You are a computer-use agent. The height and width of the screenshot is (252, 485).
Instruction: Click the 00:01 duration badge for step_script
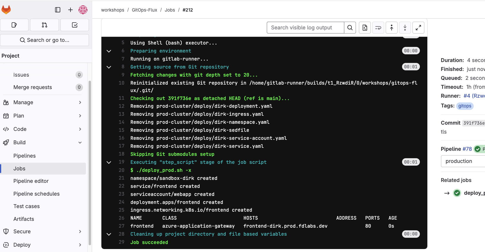coord(411,162)
